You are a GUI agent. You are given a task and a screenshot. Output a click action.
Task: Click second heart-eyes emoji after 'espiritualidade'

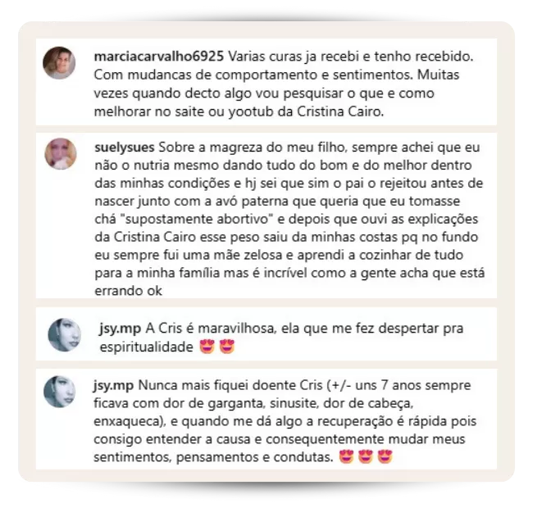click(226, 347)
